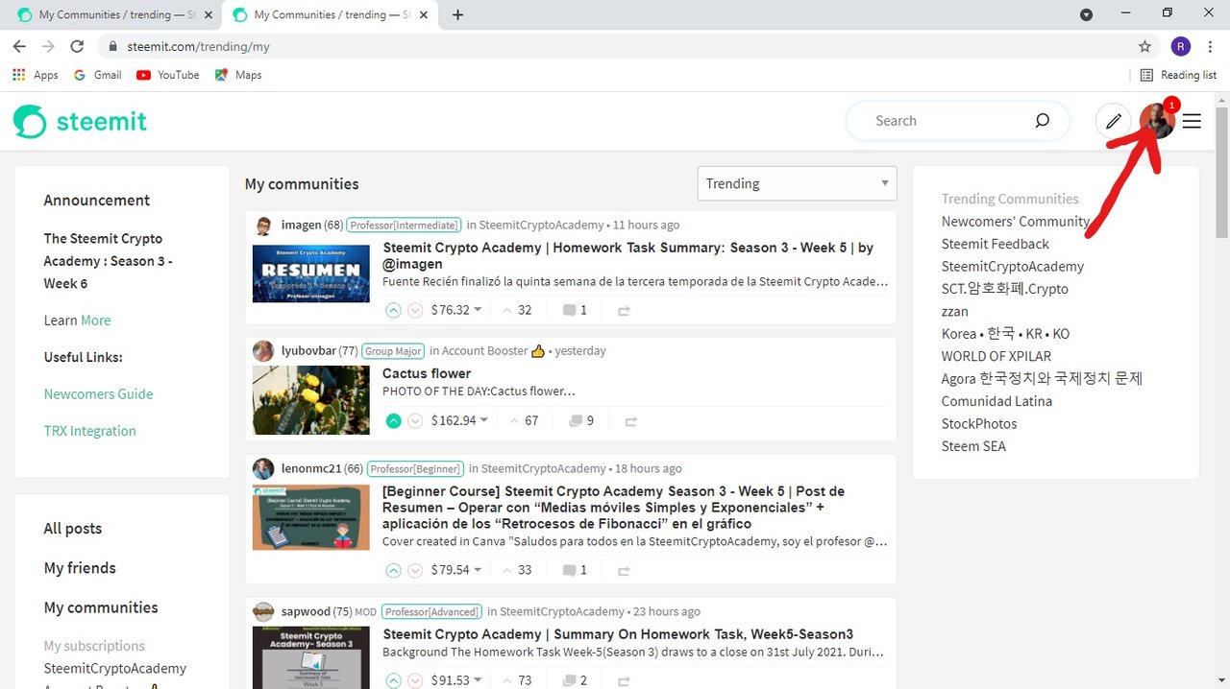Show the 33 votes list
Viewport: 1230px width, 689px height.
click(x=518, y=570)
